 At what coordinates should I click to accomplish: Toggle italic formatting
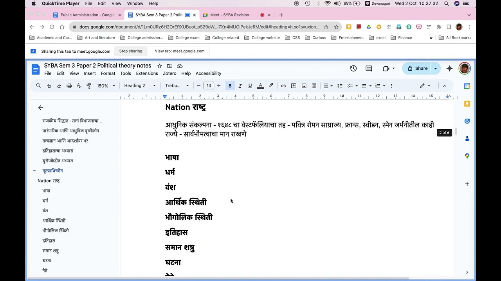coord(240,86)
